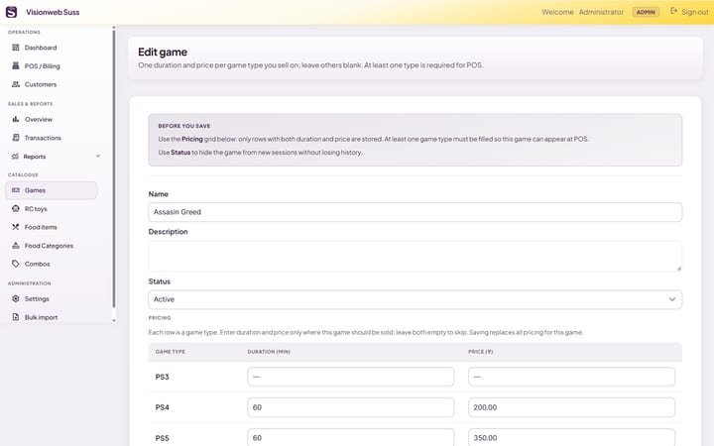Screen dimensions: 714x446
Task: Click the Description resize handle corner
Action: point(678,269)
